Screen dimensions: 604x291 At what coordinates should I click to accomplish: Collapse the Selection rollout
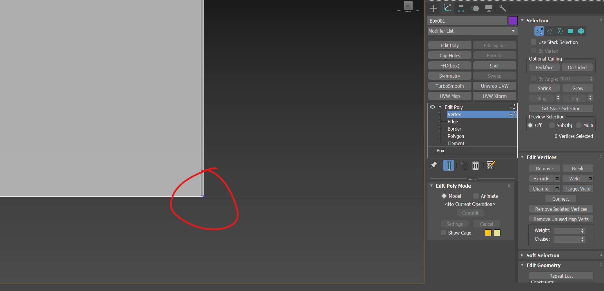pyautogui.click(x=522, y=21)
